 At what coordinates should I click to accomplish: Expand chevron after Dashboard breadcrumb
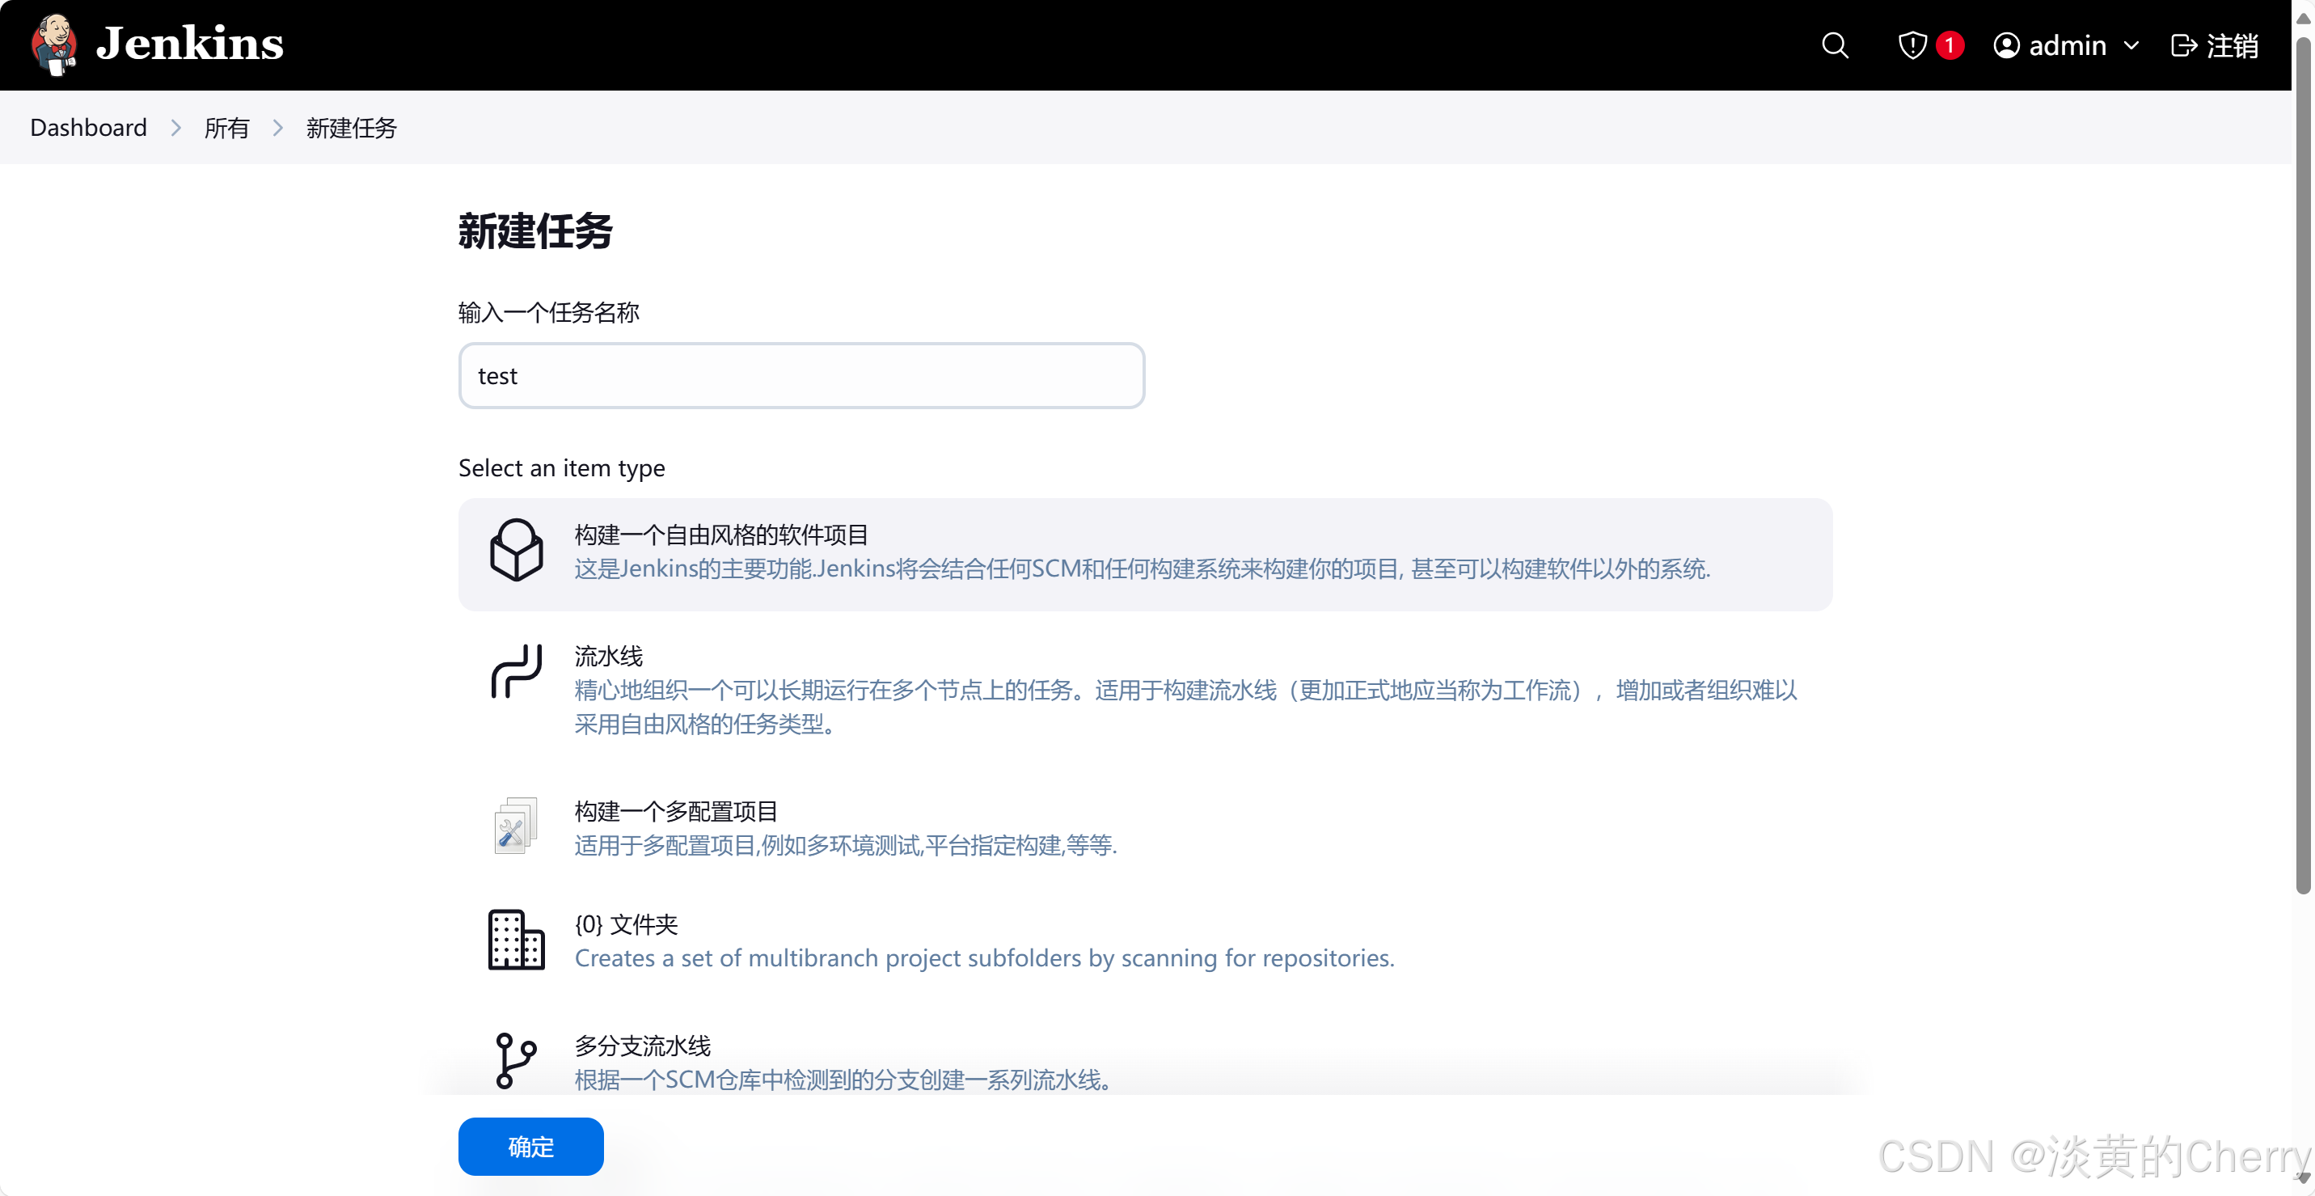pyautogui.click(x=176, y=128)
